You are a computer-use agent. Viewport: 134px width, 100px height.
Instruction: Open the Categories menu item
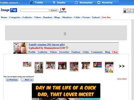pyautogui.click(x=15, y=17)
